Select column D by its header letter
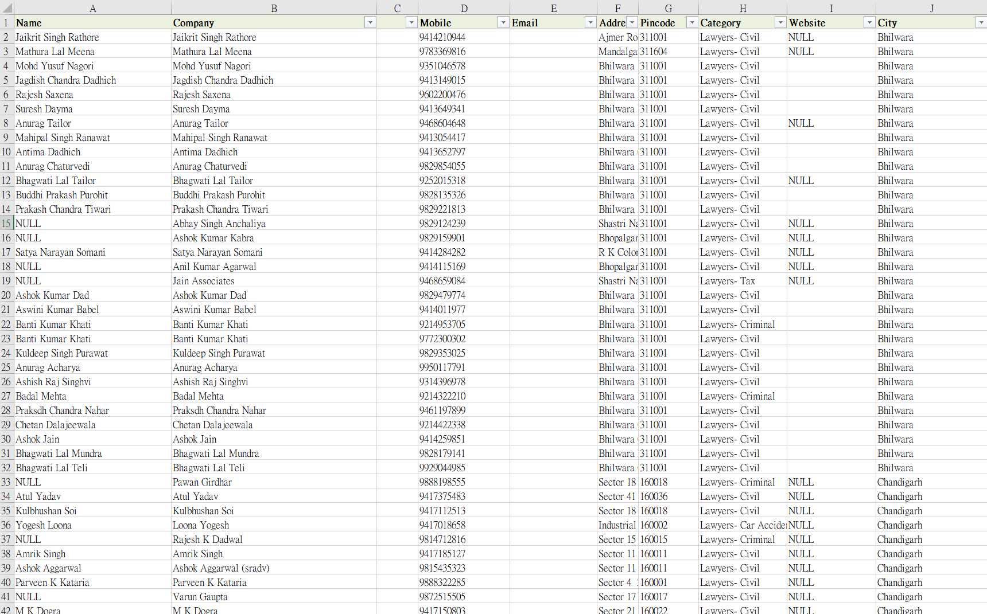The height and width of the screenshot is (614, 987). 464,8
